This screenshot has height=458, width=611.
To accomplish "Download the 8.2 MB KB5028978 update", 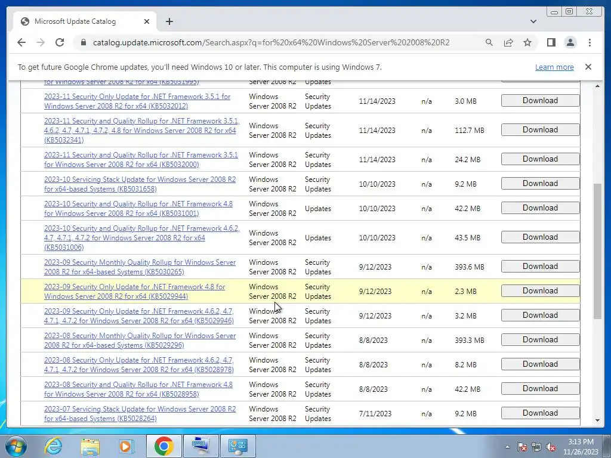I will point(540,364).
